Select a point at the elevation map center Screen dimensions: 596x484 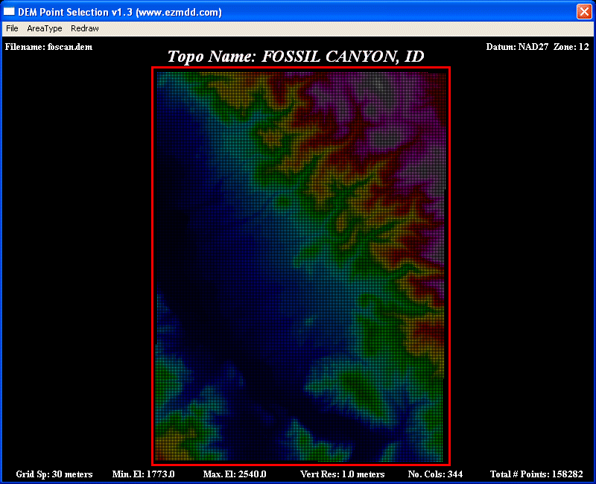pos(301,266)
